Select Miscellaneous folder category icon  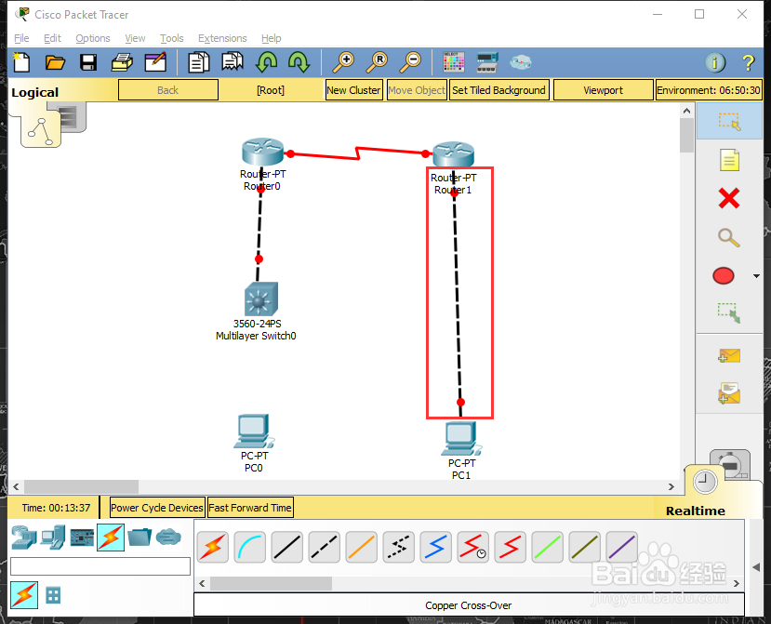pyautogui.click(x=140, y=537)
